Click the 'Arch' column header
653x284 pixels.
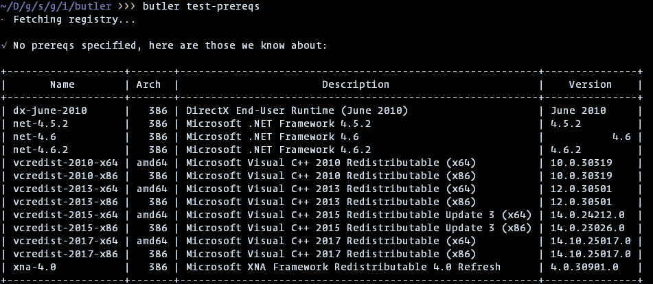tap(148, 84)
